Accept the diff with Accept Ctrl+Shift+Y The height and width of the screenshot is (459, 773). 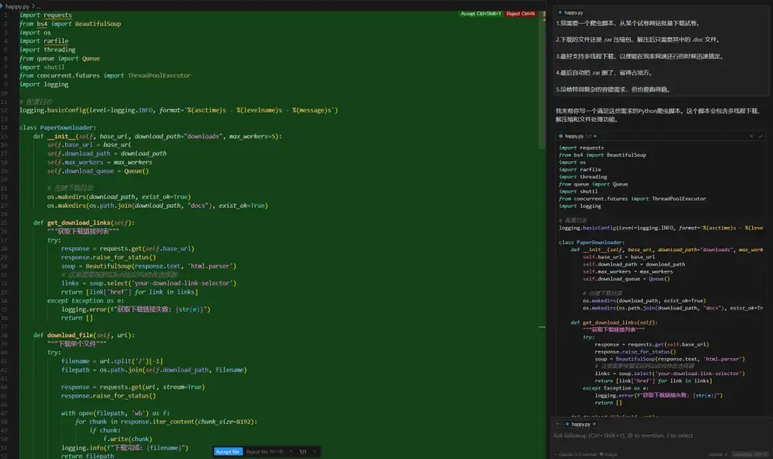click(x=481, y=14)
